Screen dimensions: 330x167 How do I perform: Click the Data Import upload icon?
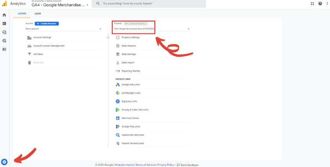tap(117, 63)
